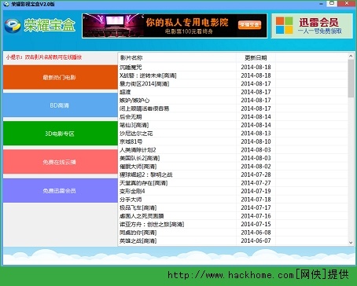Click the scroll down arrow of movie list
357x286 pixels.
pyautogui.click(x=351, y=243)
